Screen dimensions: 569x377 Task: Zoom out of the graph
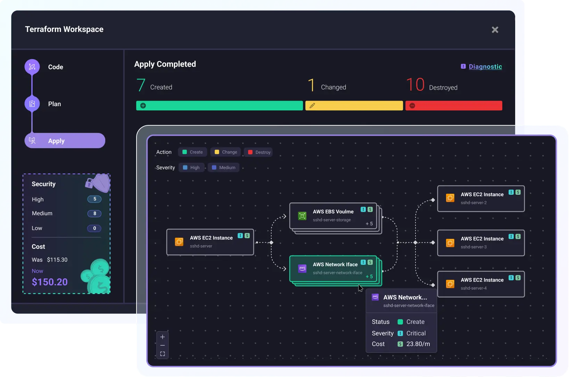point(162,345)
